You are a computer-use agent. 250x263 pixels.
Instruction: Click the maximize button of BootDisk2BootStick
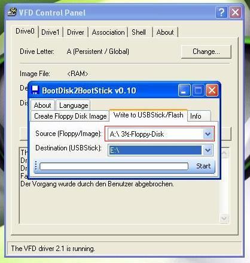(x=198, y=90)
